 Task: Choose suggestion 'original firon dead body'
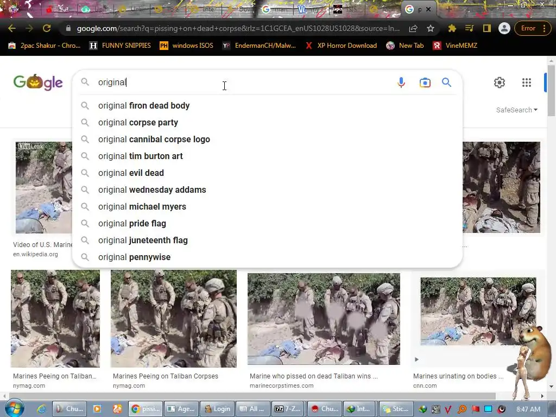pyautogui.click(x=267, y=106)
